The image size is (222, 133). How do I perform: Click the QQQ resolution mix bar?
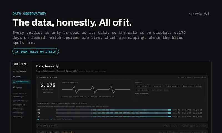tap(113, 113)
